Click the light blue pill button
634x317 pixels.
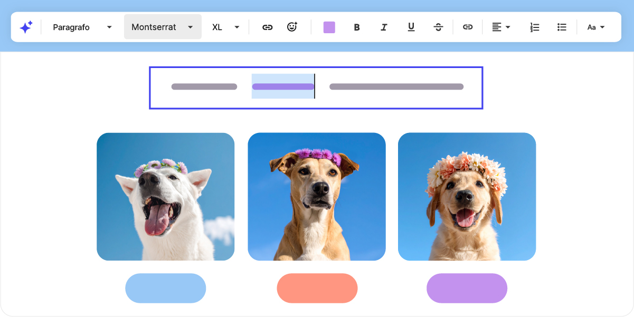[x=165, y=289]
